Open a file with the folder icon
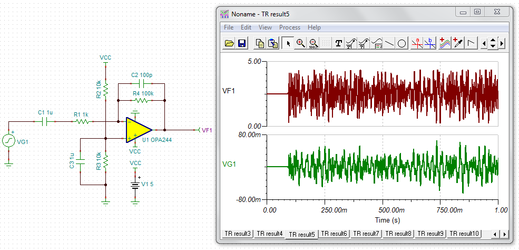 tap(229, 43)
